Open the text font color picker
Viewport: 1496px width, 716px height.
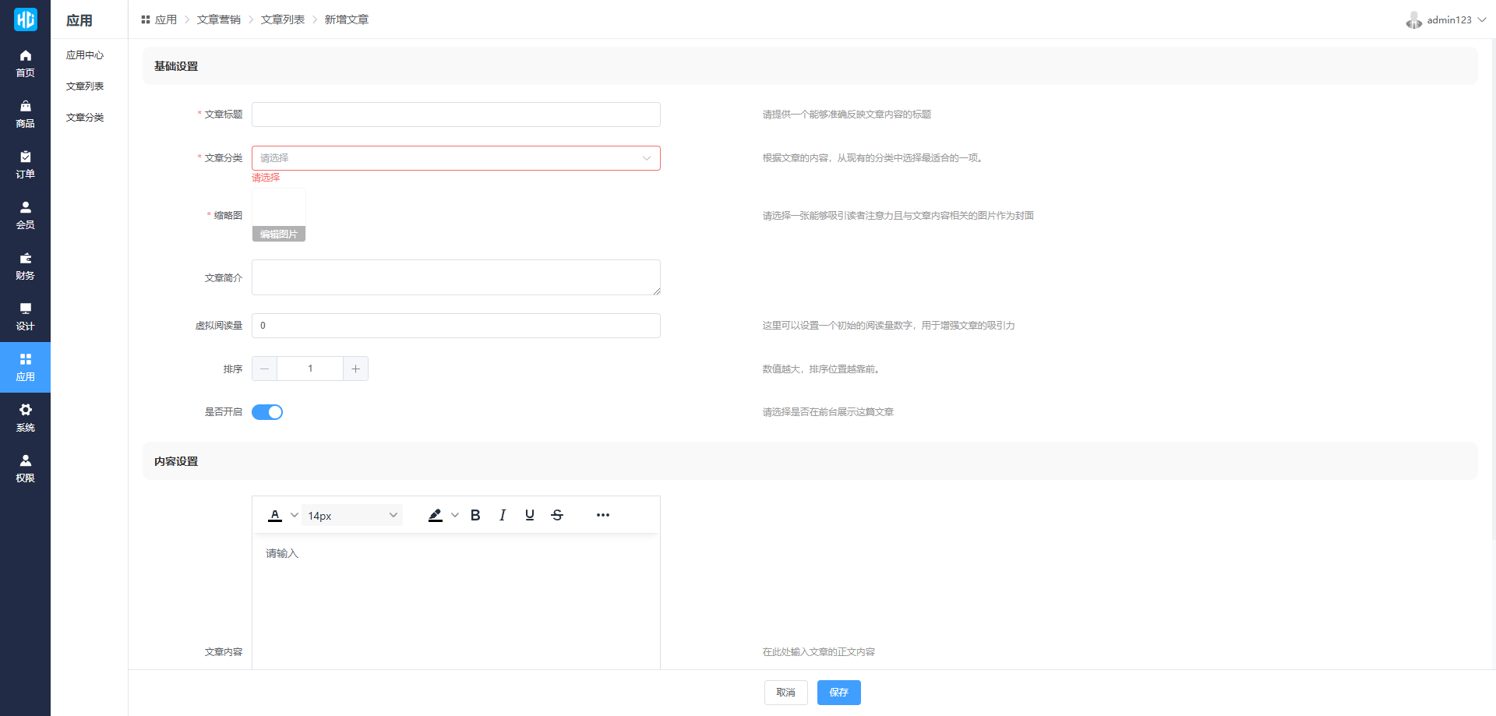tap(276, 515)
